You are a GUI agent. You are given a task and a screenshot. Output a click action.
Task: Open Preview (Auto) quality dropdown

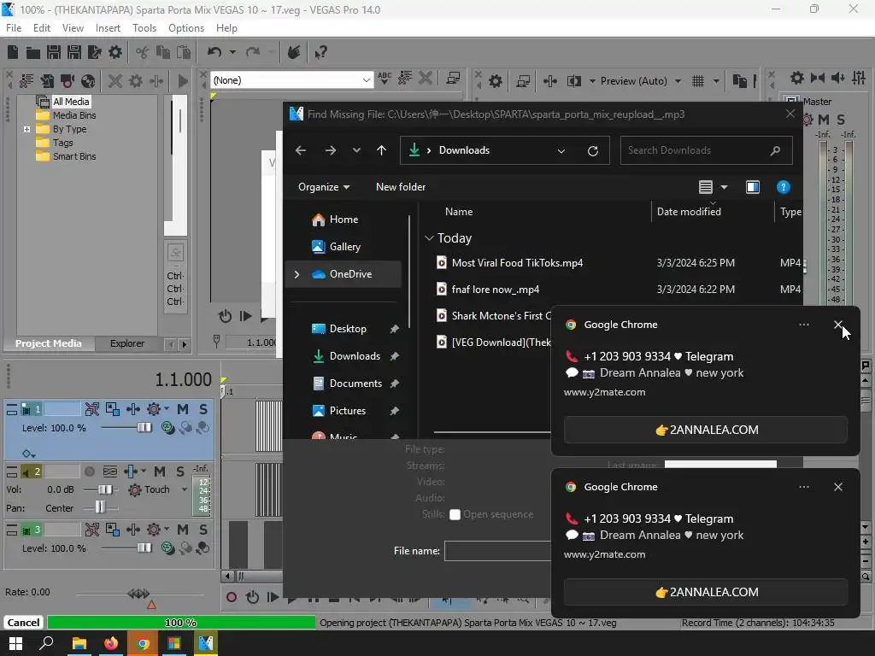[678, 81]
